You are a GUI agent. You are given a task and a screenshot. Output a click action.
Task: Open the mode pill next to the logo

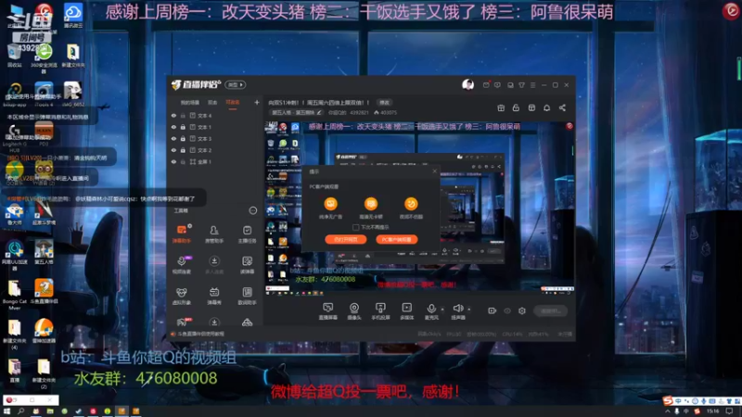tap(236, 84)
